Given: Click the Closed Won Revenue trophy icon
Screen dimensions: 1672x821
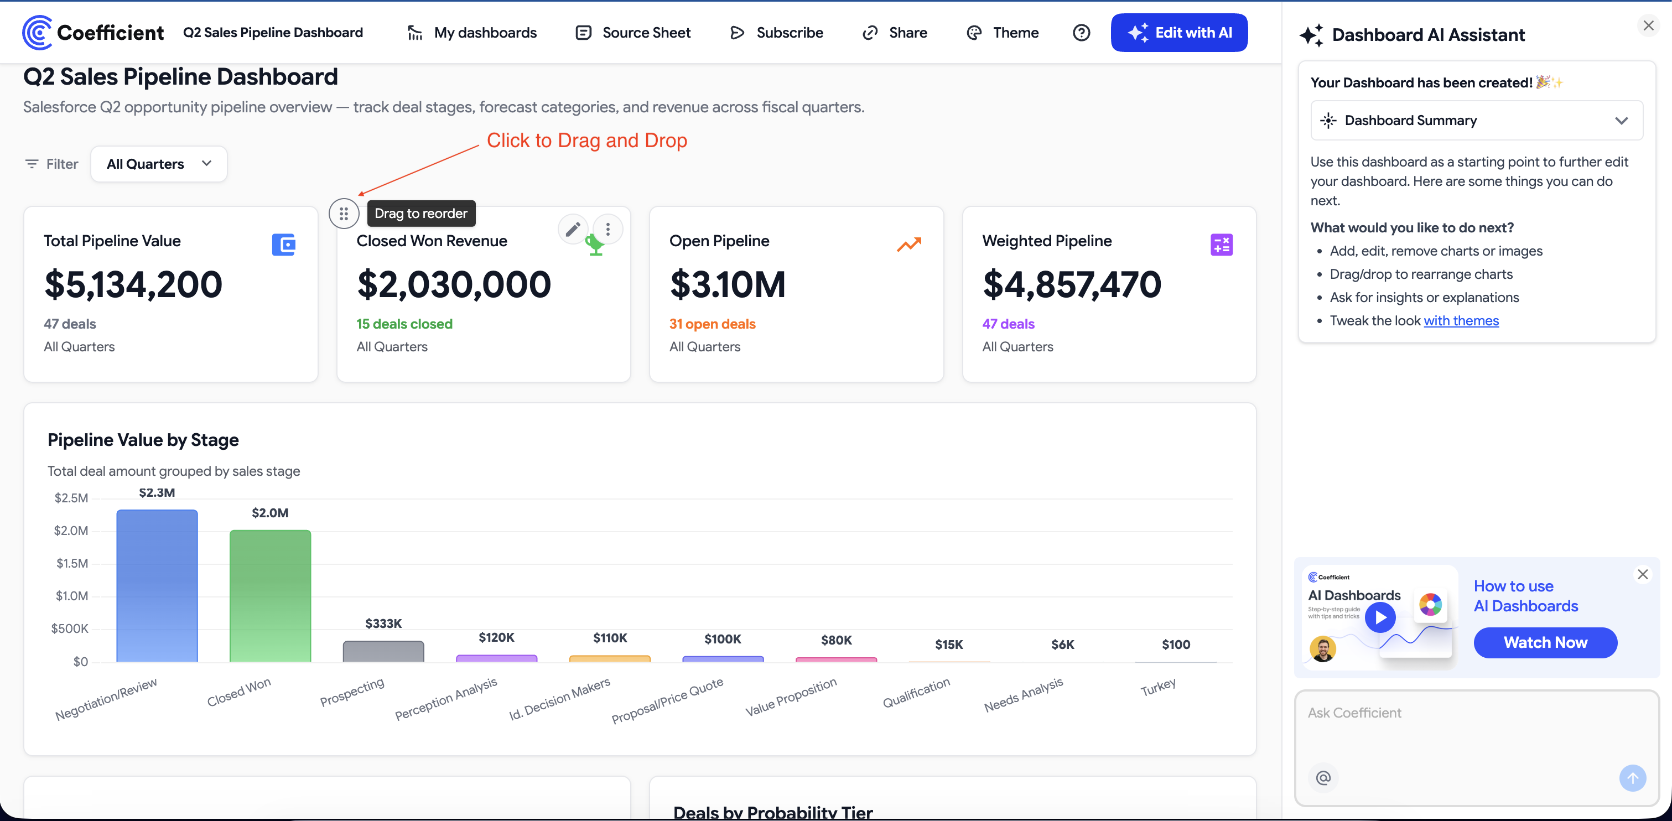Looking at the screenshot, I should (595, 247).
